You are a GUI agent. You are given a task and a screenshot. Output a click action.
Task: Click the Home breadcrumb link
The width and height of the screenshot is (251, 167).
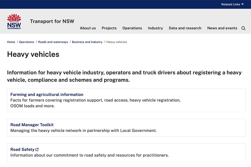click(x=11, y=42)
